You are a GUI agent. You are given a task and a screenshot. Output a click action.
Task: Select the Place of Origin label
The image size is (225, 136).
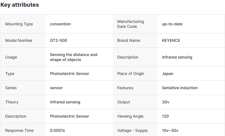click(131, 74)
